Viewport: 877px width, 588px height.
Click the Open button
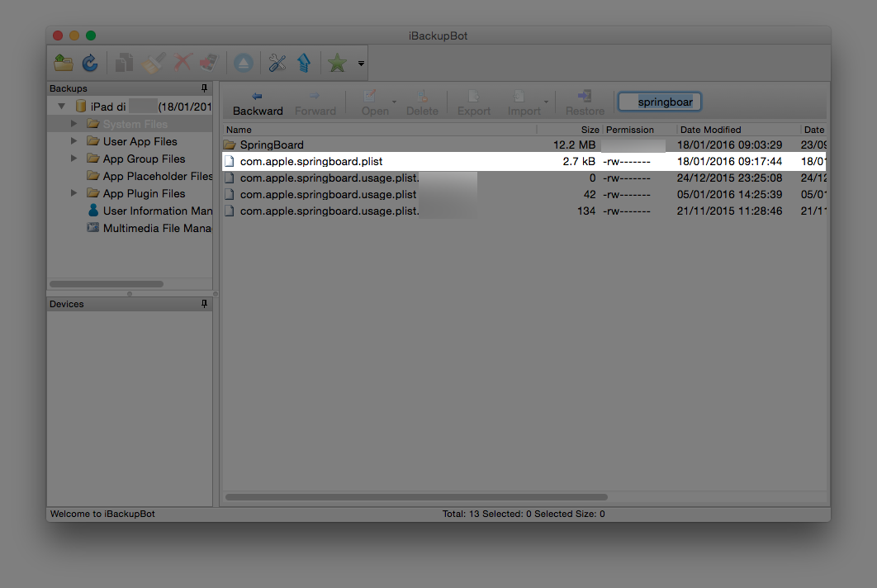pyautogui.click(x=375, y=103)
